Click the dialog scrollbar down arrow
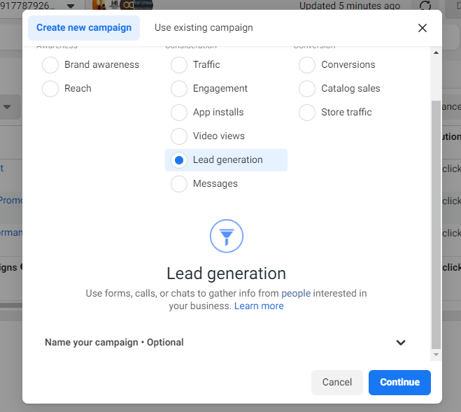 coord(436,355)
